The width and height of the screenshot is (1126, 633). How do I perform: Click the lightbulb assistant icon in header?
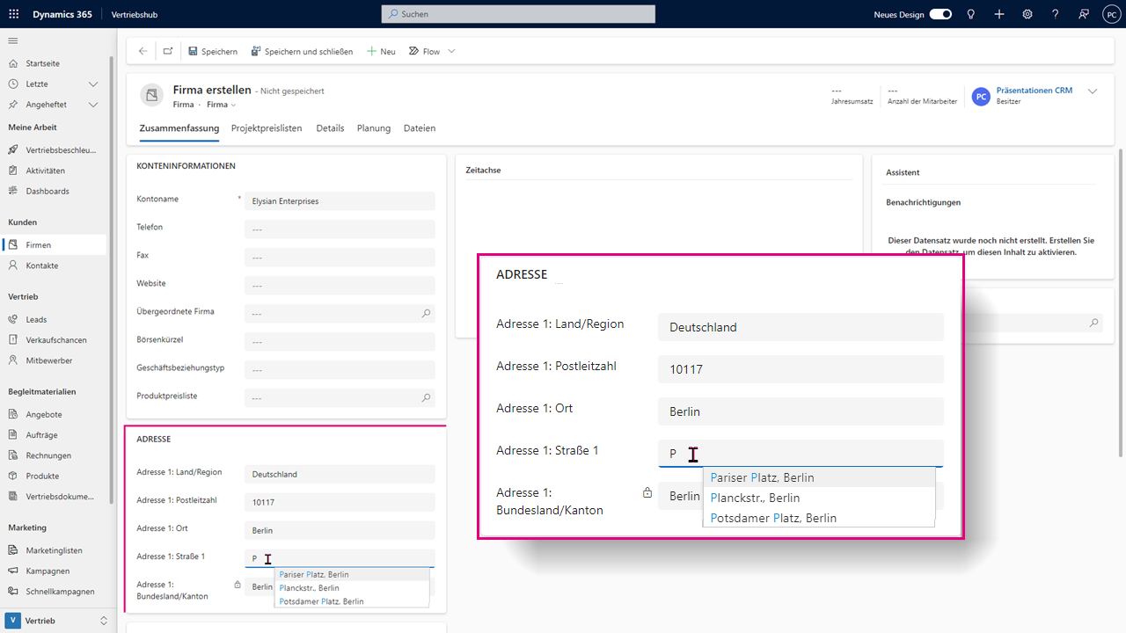tap(971, 15)
